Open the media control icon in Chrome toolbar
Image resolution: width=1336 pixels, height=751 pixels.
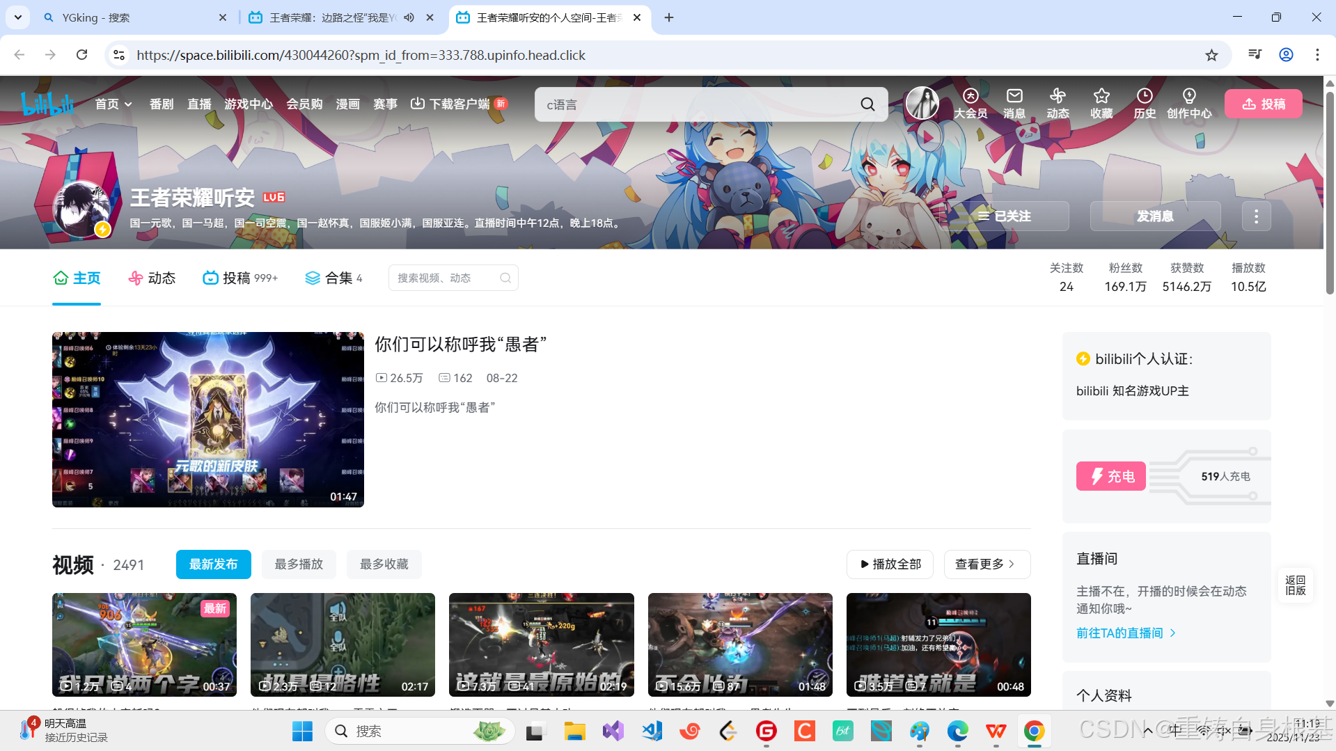click(x=1255, y=55)
